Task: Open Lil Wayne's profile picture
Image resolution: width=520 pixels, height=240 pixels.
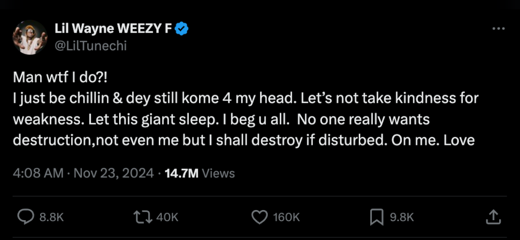Action: coord(30,37)
